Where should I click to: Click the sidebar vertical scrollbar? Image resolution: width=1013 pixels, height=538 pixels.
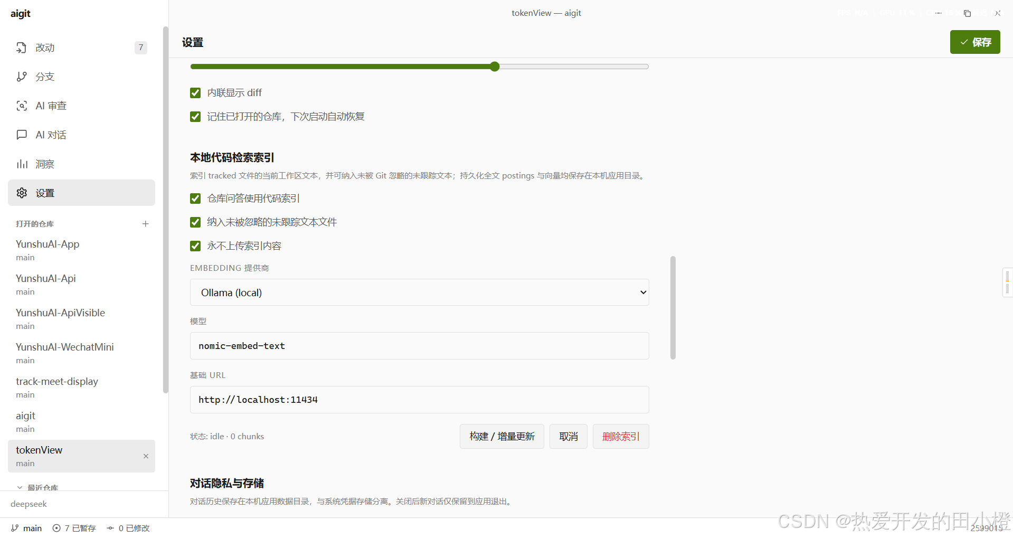point(166,210)
